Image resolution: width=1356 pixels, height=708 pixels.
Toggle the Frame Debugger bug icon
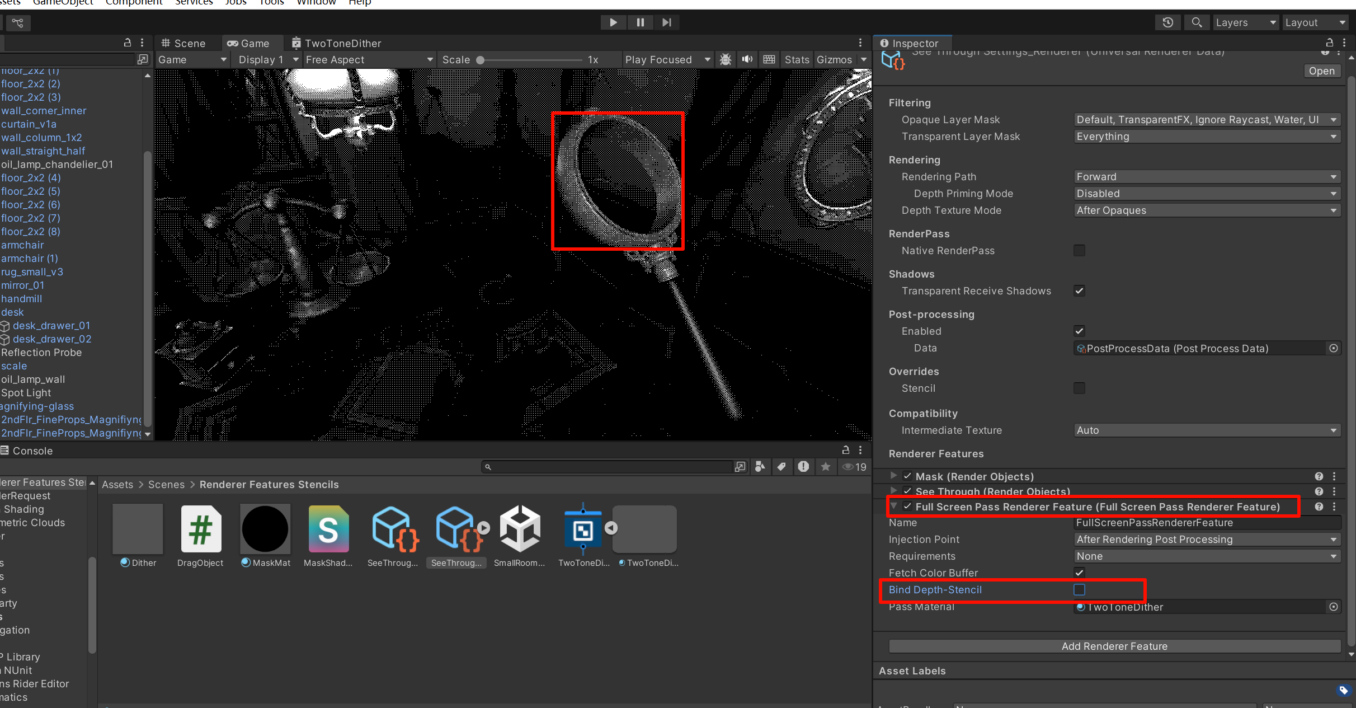726,59
